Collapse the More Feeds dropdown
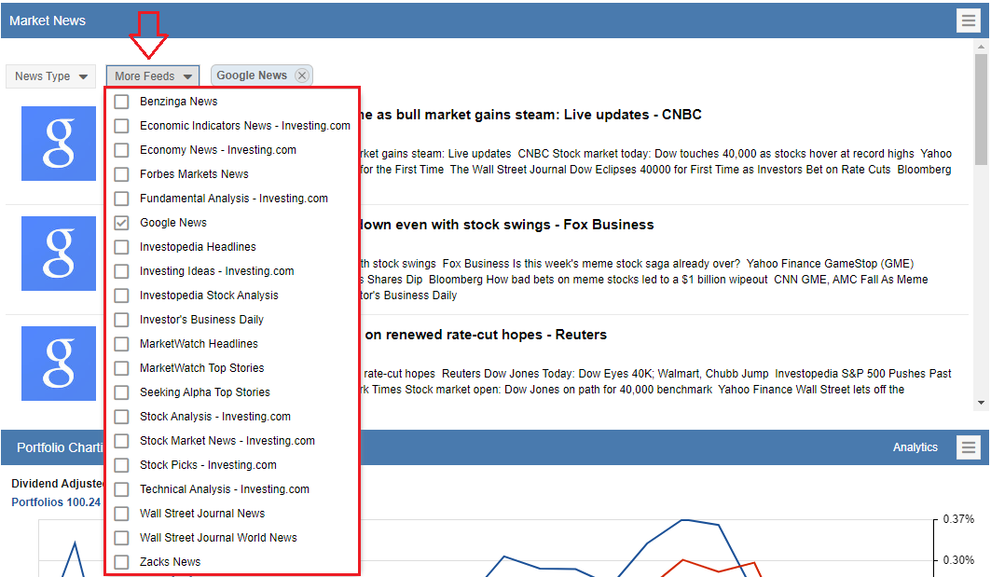Image resolution: width=991 pixels, height=577 pixels. [153, 76]
